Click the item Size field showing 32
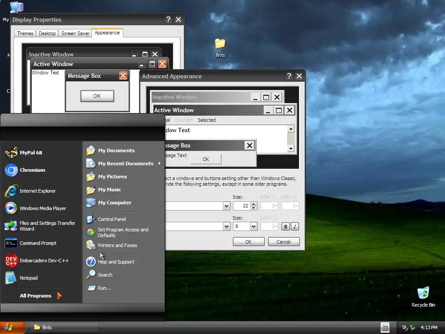 (x=242, y=206)
